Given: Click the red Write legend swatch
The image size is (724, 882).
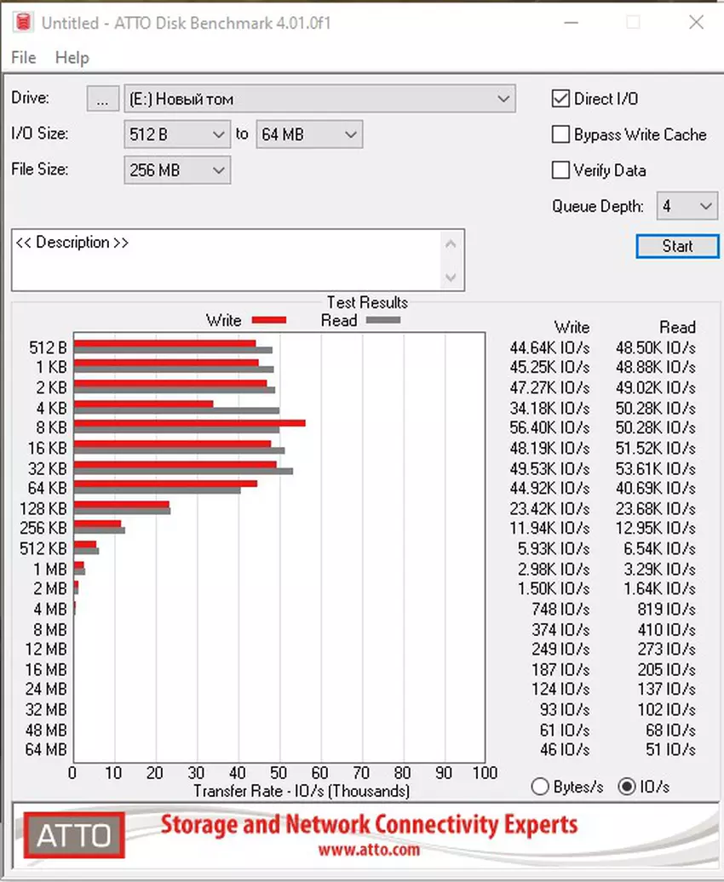Looking at the screenshot, I should 268,321.
